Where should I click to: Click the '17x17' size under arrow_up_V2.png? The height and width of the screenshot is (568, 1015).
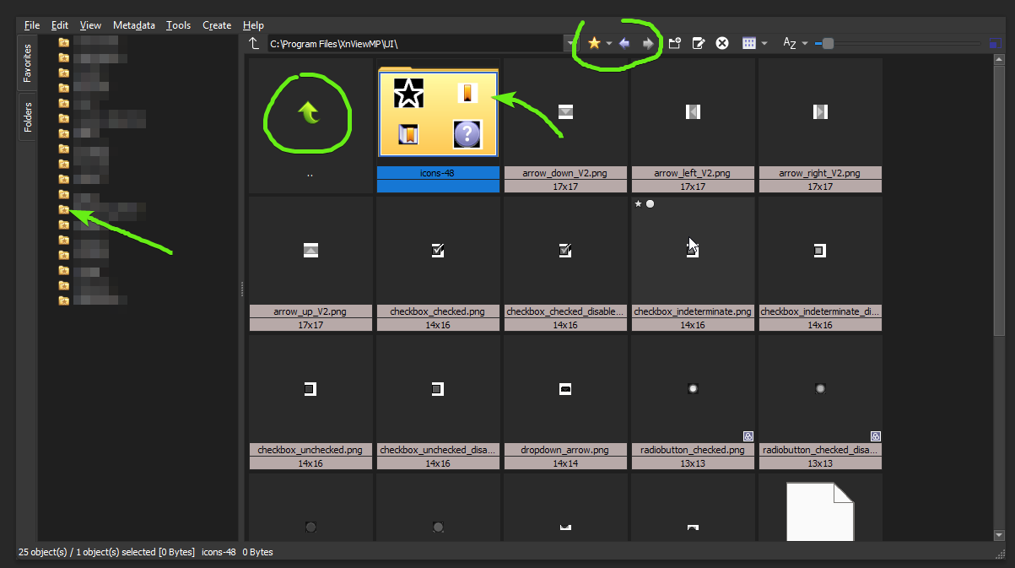(x=310, y=325)
